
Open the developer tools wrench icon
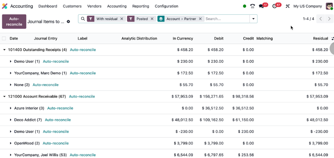tap(287, 6)
